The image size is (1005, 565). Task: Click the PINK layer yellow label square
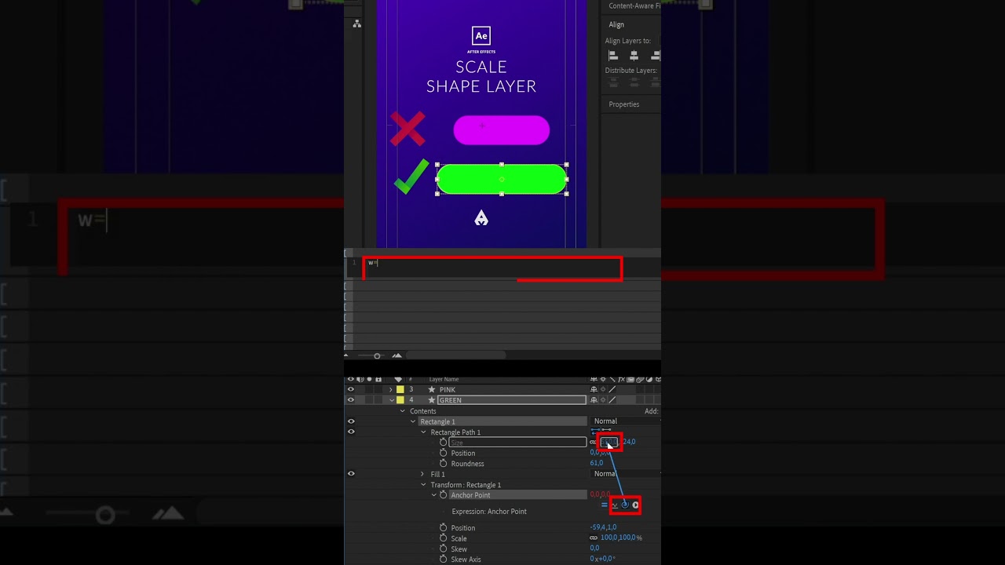click(400, 389)
